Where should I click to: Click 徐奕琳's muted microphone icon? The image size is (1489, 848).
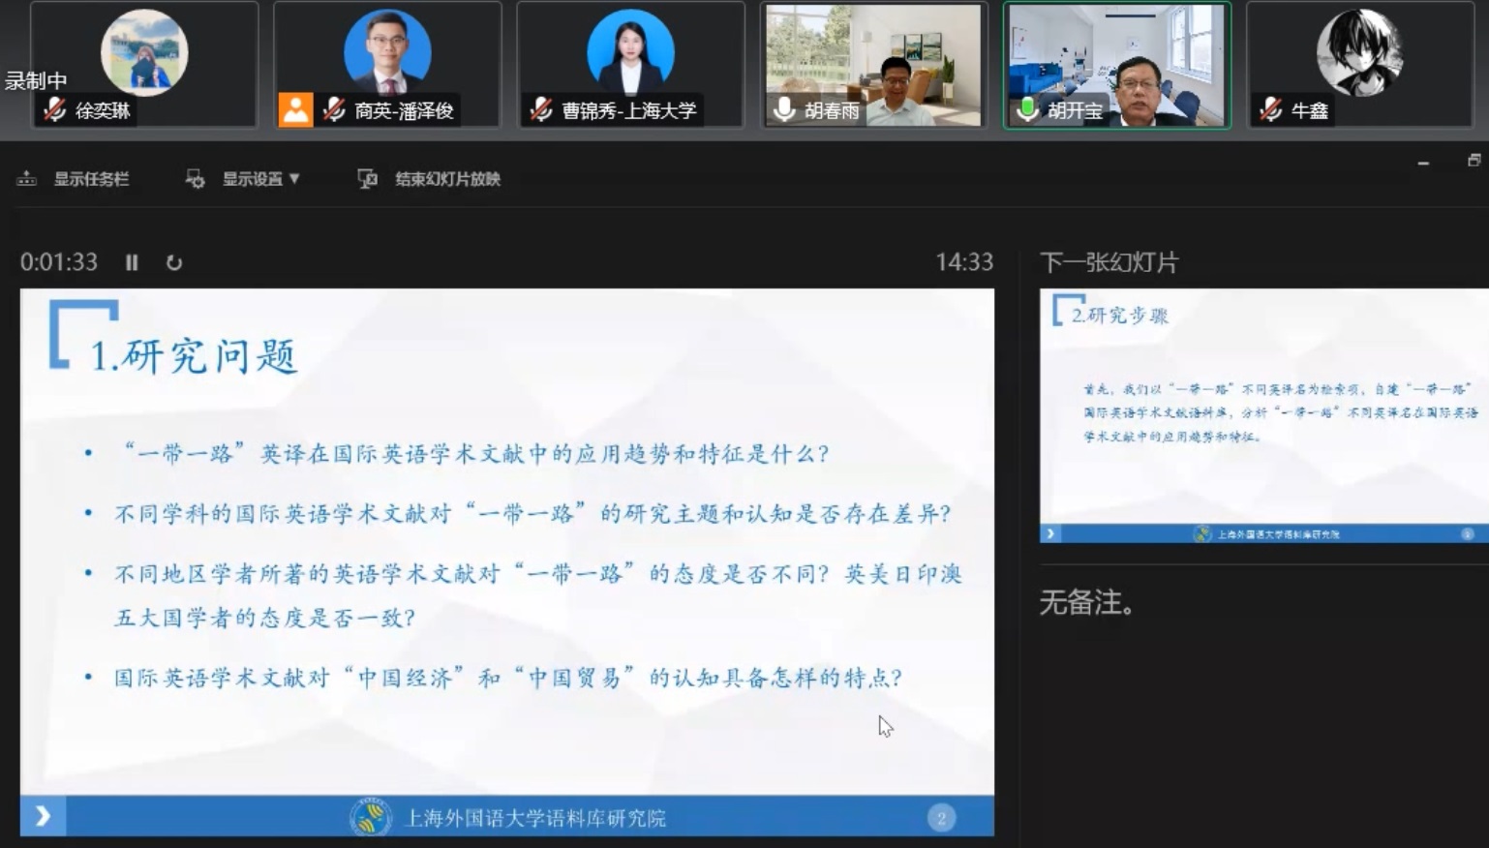[x=54, y=110]
